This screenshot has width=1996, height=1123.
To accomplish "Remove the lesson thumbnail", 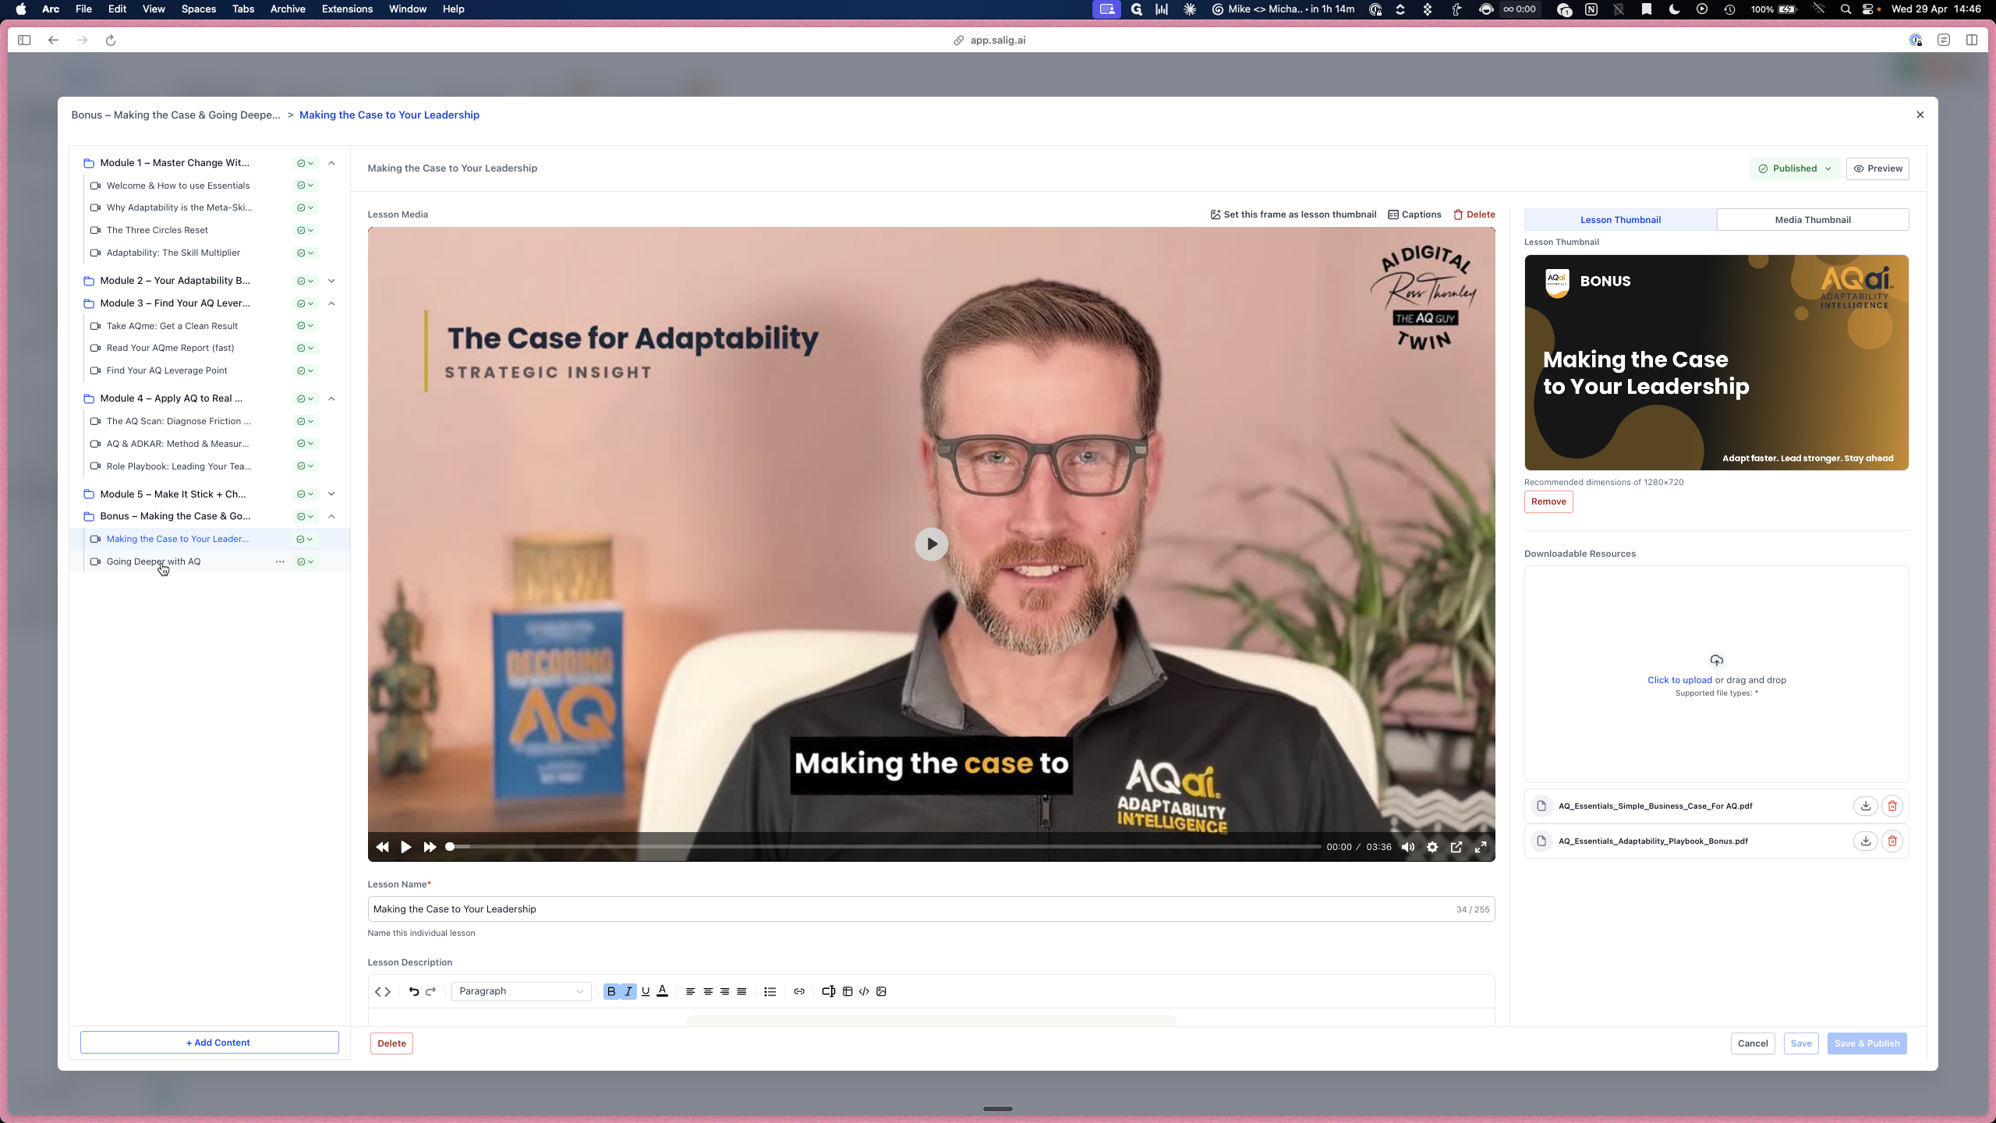I will tap(1548, 501).
